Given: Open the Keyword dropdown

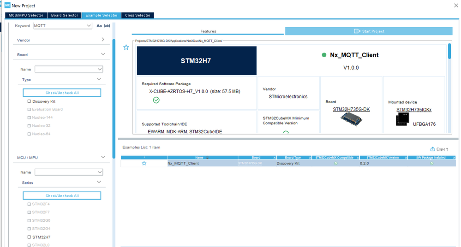Looking at the screenshot, I should click(89, 26).
